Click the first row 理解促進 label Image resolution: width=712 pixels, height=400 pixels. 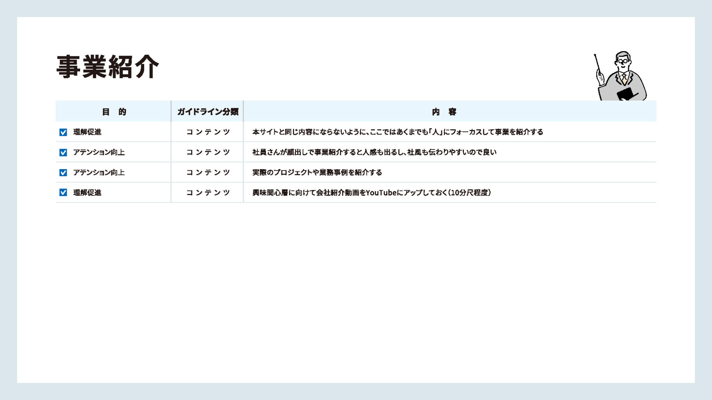coord(87,132)
